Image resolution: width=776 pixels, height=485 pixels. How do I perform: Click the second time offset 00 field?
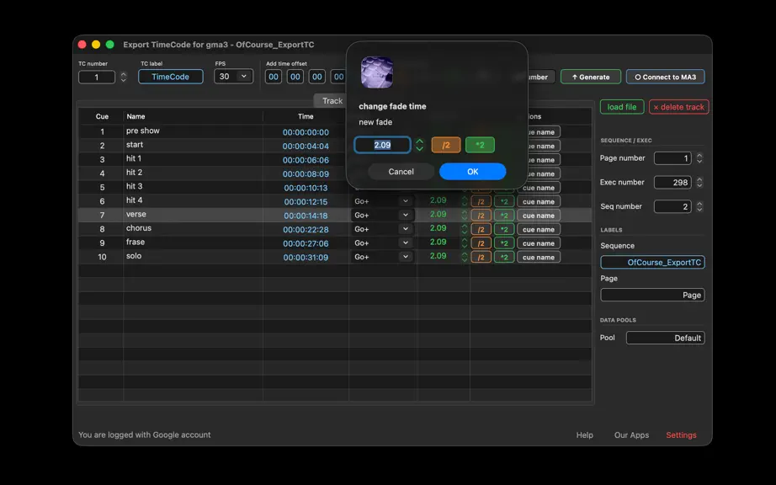coord(295,77)
